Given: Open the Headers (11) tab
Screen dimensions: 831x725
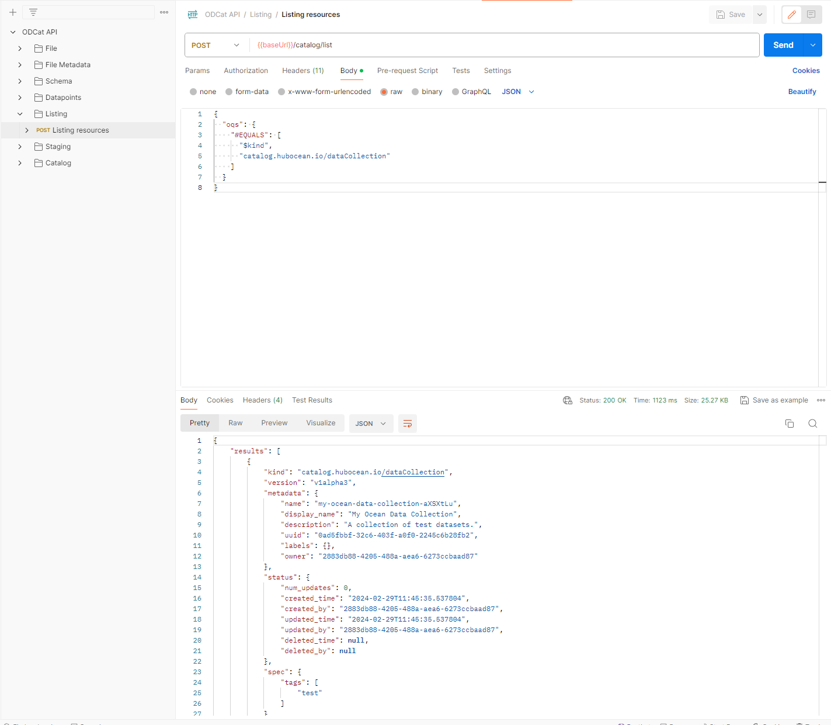Looking at the screenshot, I should 303,71.
